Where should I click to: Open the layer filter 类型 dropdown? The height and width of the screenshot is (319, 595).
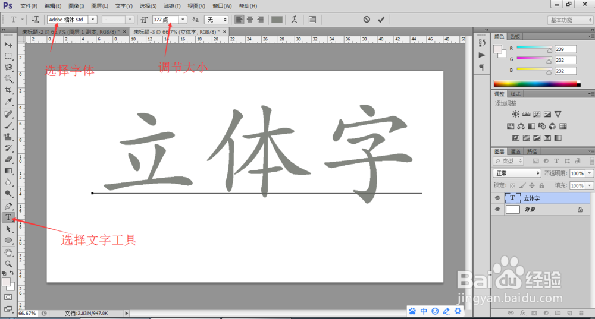point(509,161)
